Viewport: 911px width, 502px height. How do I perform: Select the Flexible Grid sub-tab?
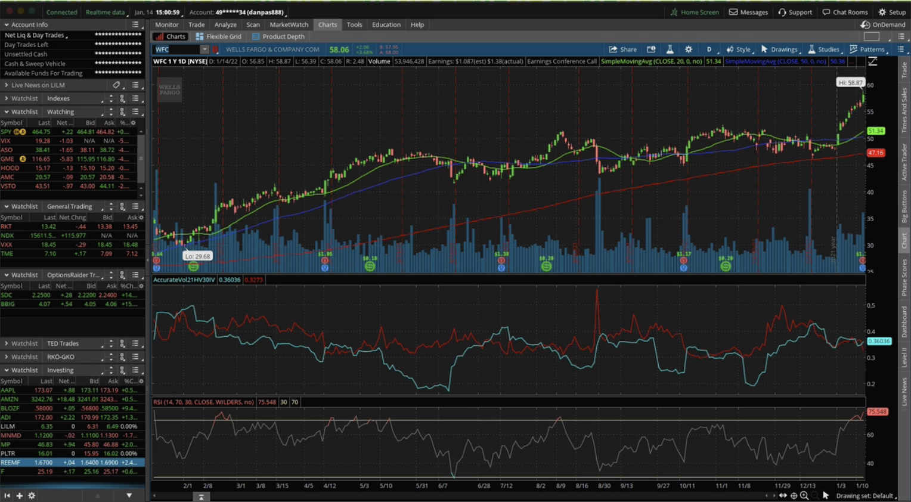point(218,36)
